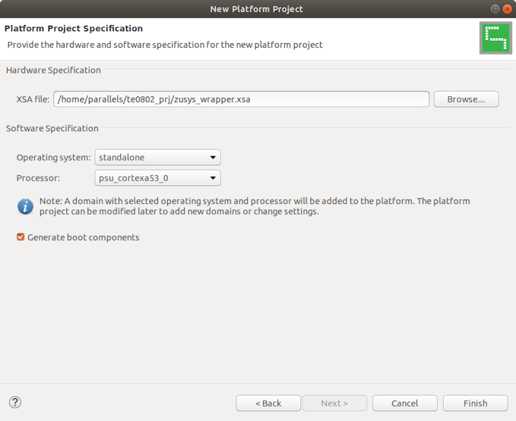Close the New Platform Project dialog
This screenshot has height=421, width=516.
tap(507, 9)
